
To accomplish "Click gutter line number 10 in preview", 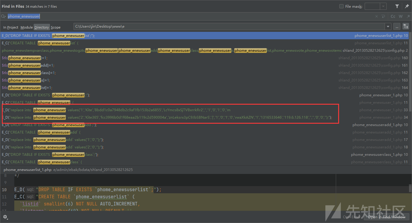I will point(4,190).
